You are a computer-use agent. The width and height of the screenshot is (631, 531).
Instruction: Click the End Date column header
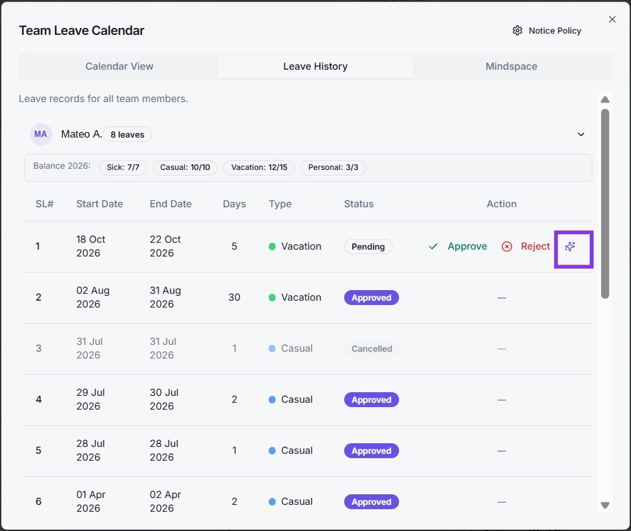[x=171, y=204]
